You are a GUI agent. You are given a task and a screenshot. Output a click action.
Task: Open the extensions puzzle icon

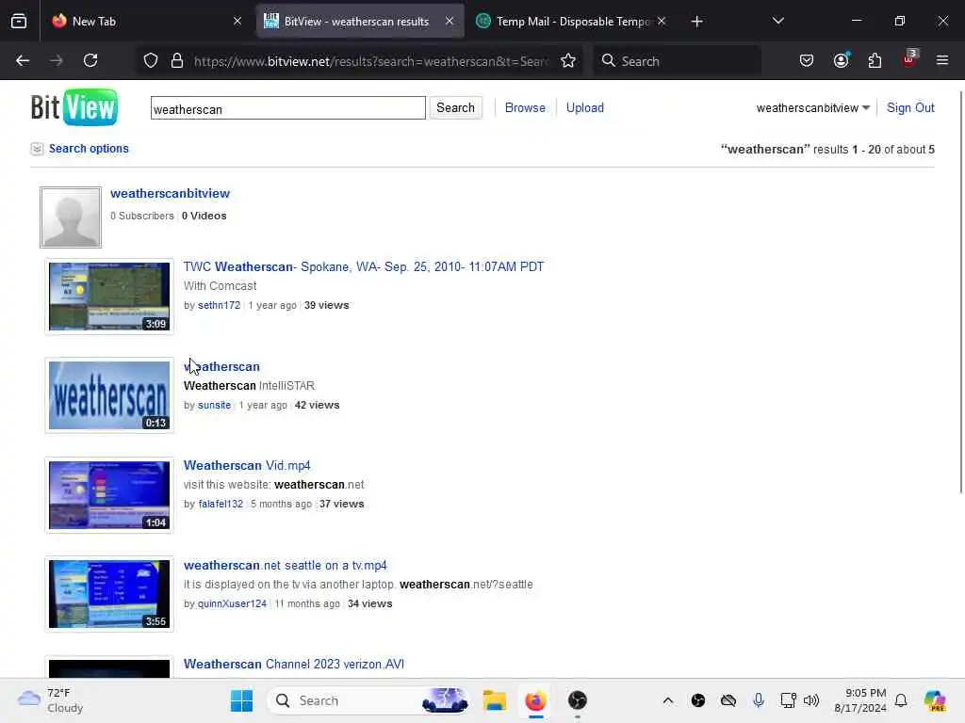(875, 60)
